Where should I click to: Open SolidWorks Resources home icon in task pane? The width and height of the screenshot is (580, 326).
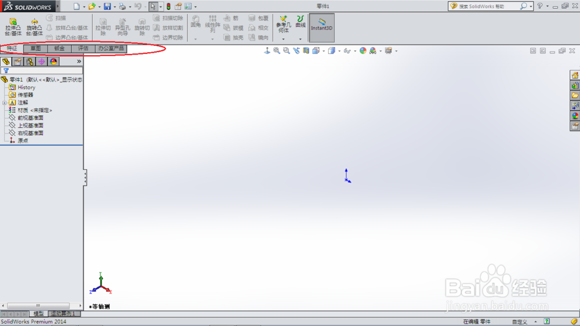tap(575, 75)
